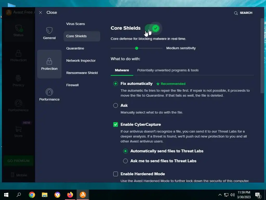Click the GO PREMIUM button

[18, 161]
